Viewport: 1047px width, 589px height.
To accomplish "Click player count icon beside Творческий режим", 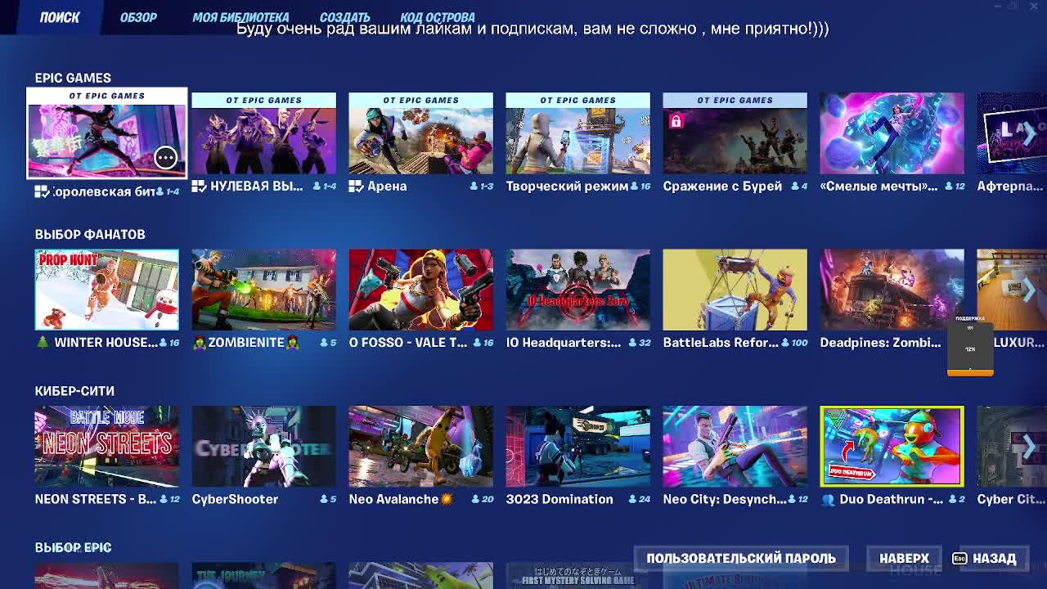I will click(635, 187).
